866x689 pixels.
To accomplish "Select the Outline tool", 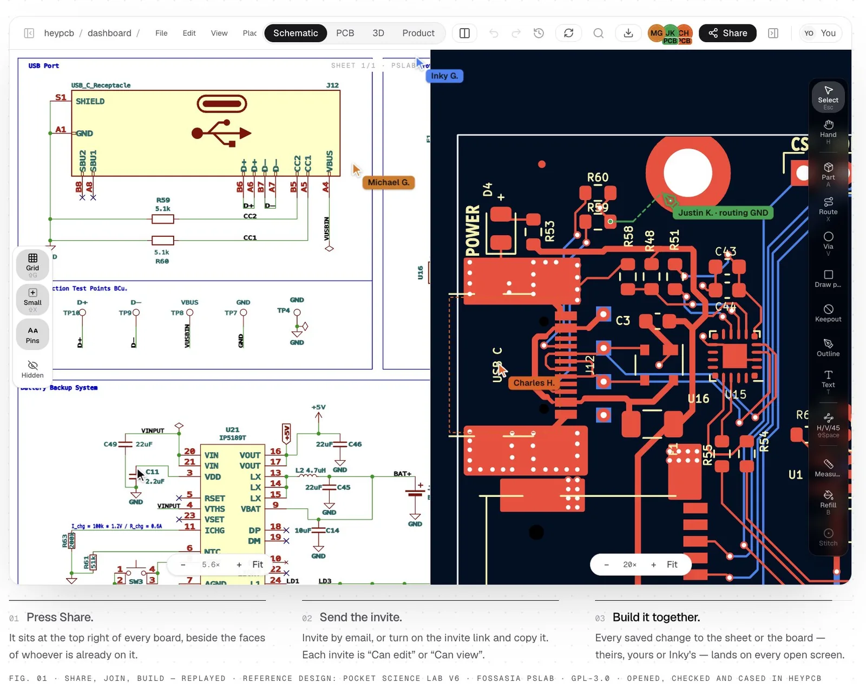I will pyautogui.click(x=828, y=348).
